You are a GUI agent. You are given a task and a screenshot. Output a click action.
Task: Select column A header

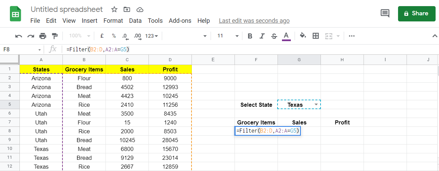41,59
